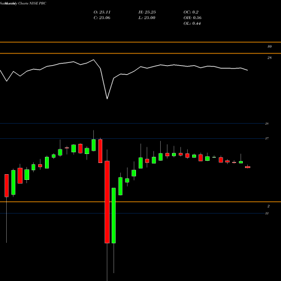281x281 pixels.
Task: Click the tallest red candlestick body
Action: [107, 202]
